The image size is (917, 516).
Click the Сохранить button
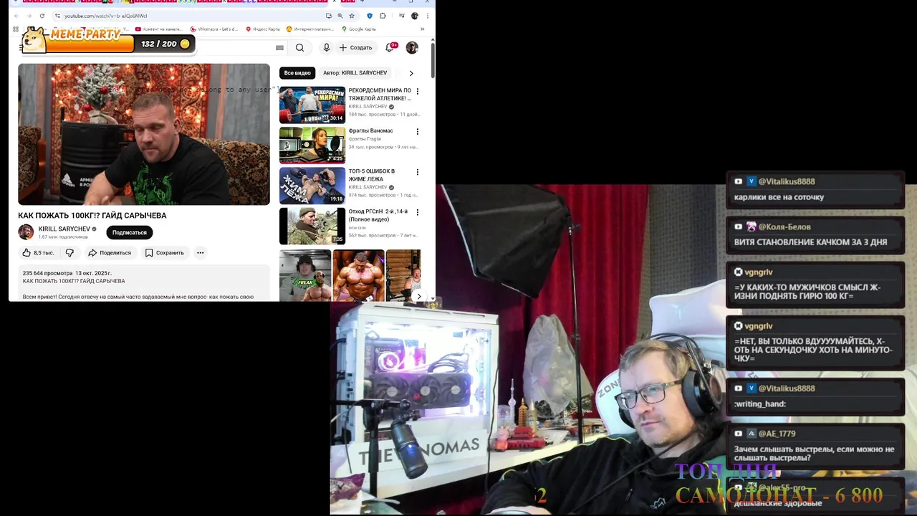click(x=165, y=252)
